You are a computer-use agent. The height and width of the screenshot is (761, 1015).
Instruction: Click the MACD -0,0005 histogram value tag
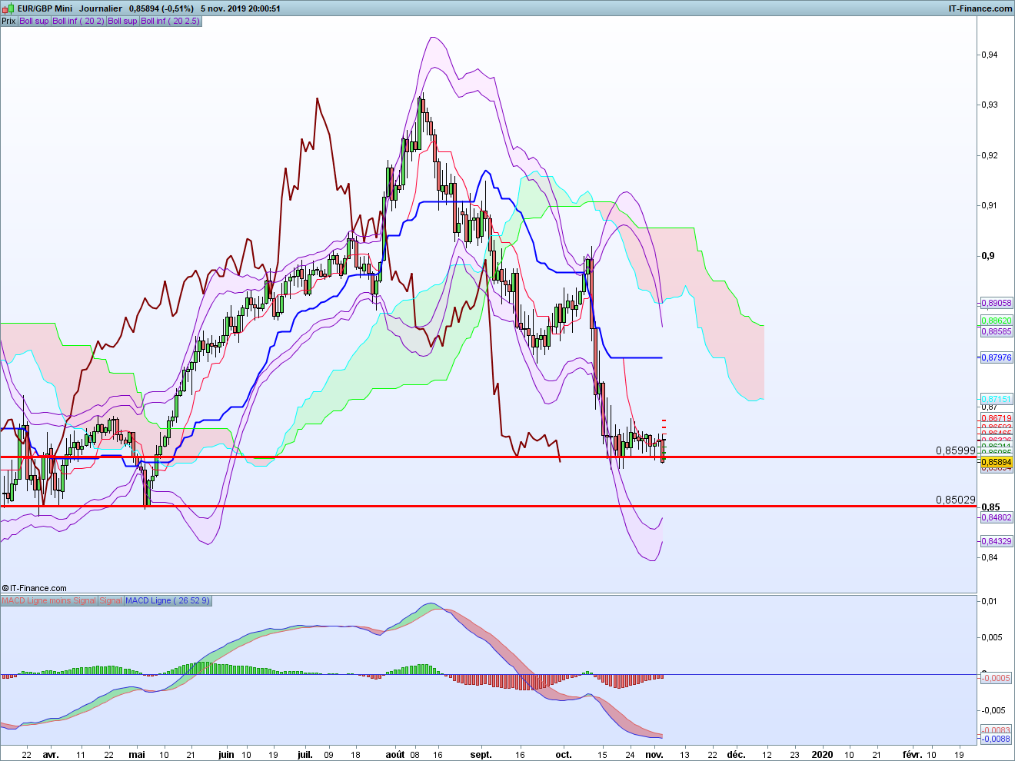pos(997,678)
